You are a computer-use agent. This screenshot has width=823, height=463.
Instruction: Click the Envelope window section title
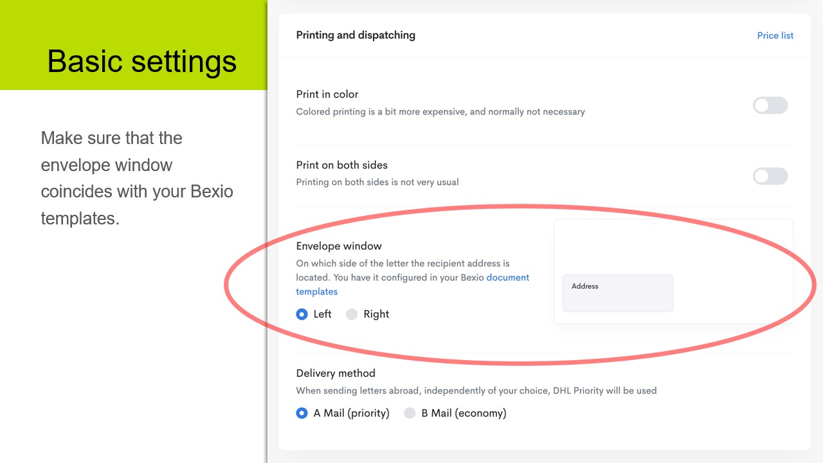point(338,246)
